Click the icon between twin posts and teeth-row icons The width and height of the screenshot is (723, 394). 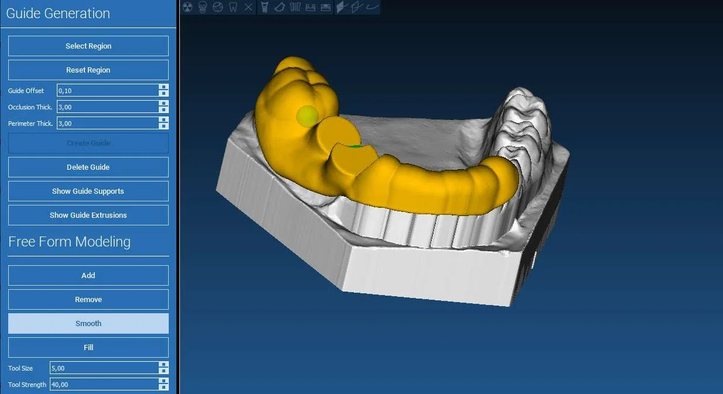click(x=311, y=7)
